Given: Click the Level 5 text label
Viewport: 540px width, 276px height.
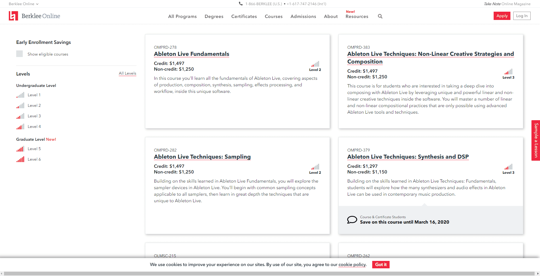Looking at the screenshot, I should click(x=34, y=149).
